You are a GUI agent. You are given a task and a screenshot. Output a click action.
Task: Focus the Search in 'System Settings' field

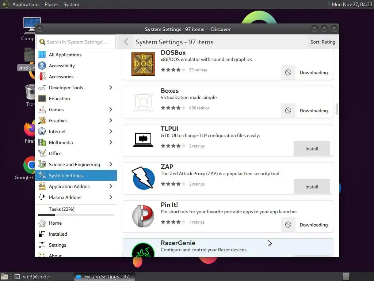[76, 42]
